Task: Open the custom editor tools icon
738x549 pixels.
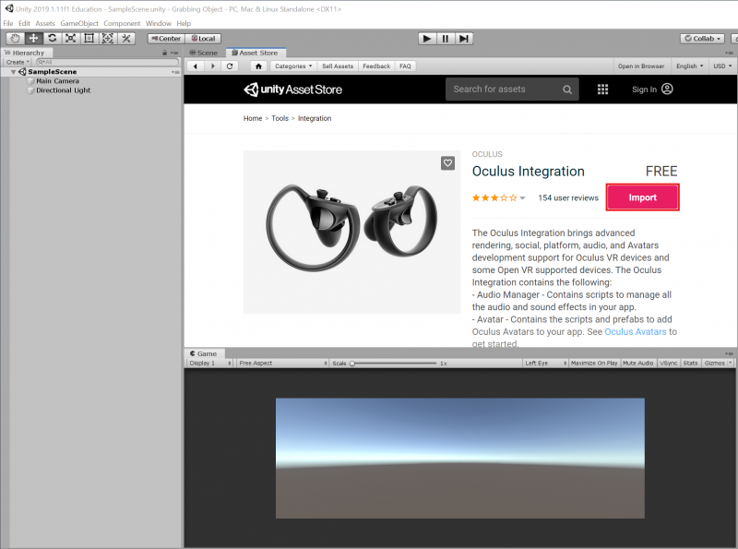Action: point(125,39)
